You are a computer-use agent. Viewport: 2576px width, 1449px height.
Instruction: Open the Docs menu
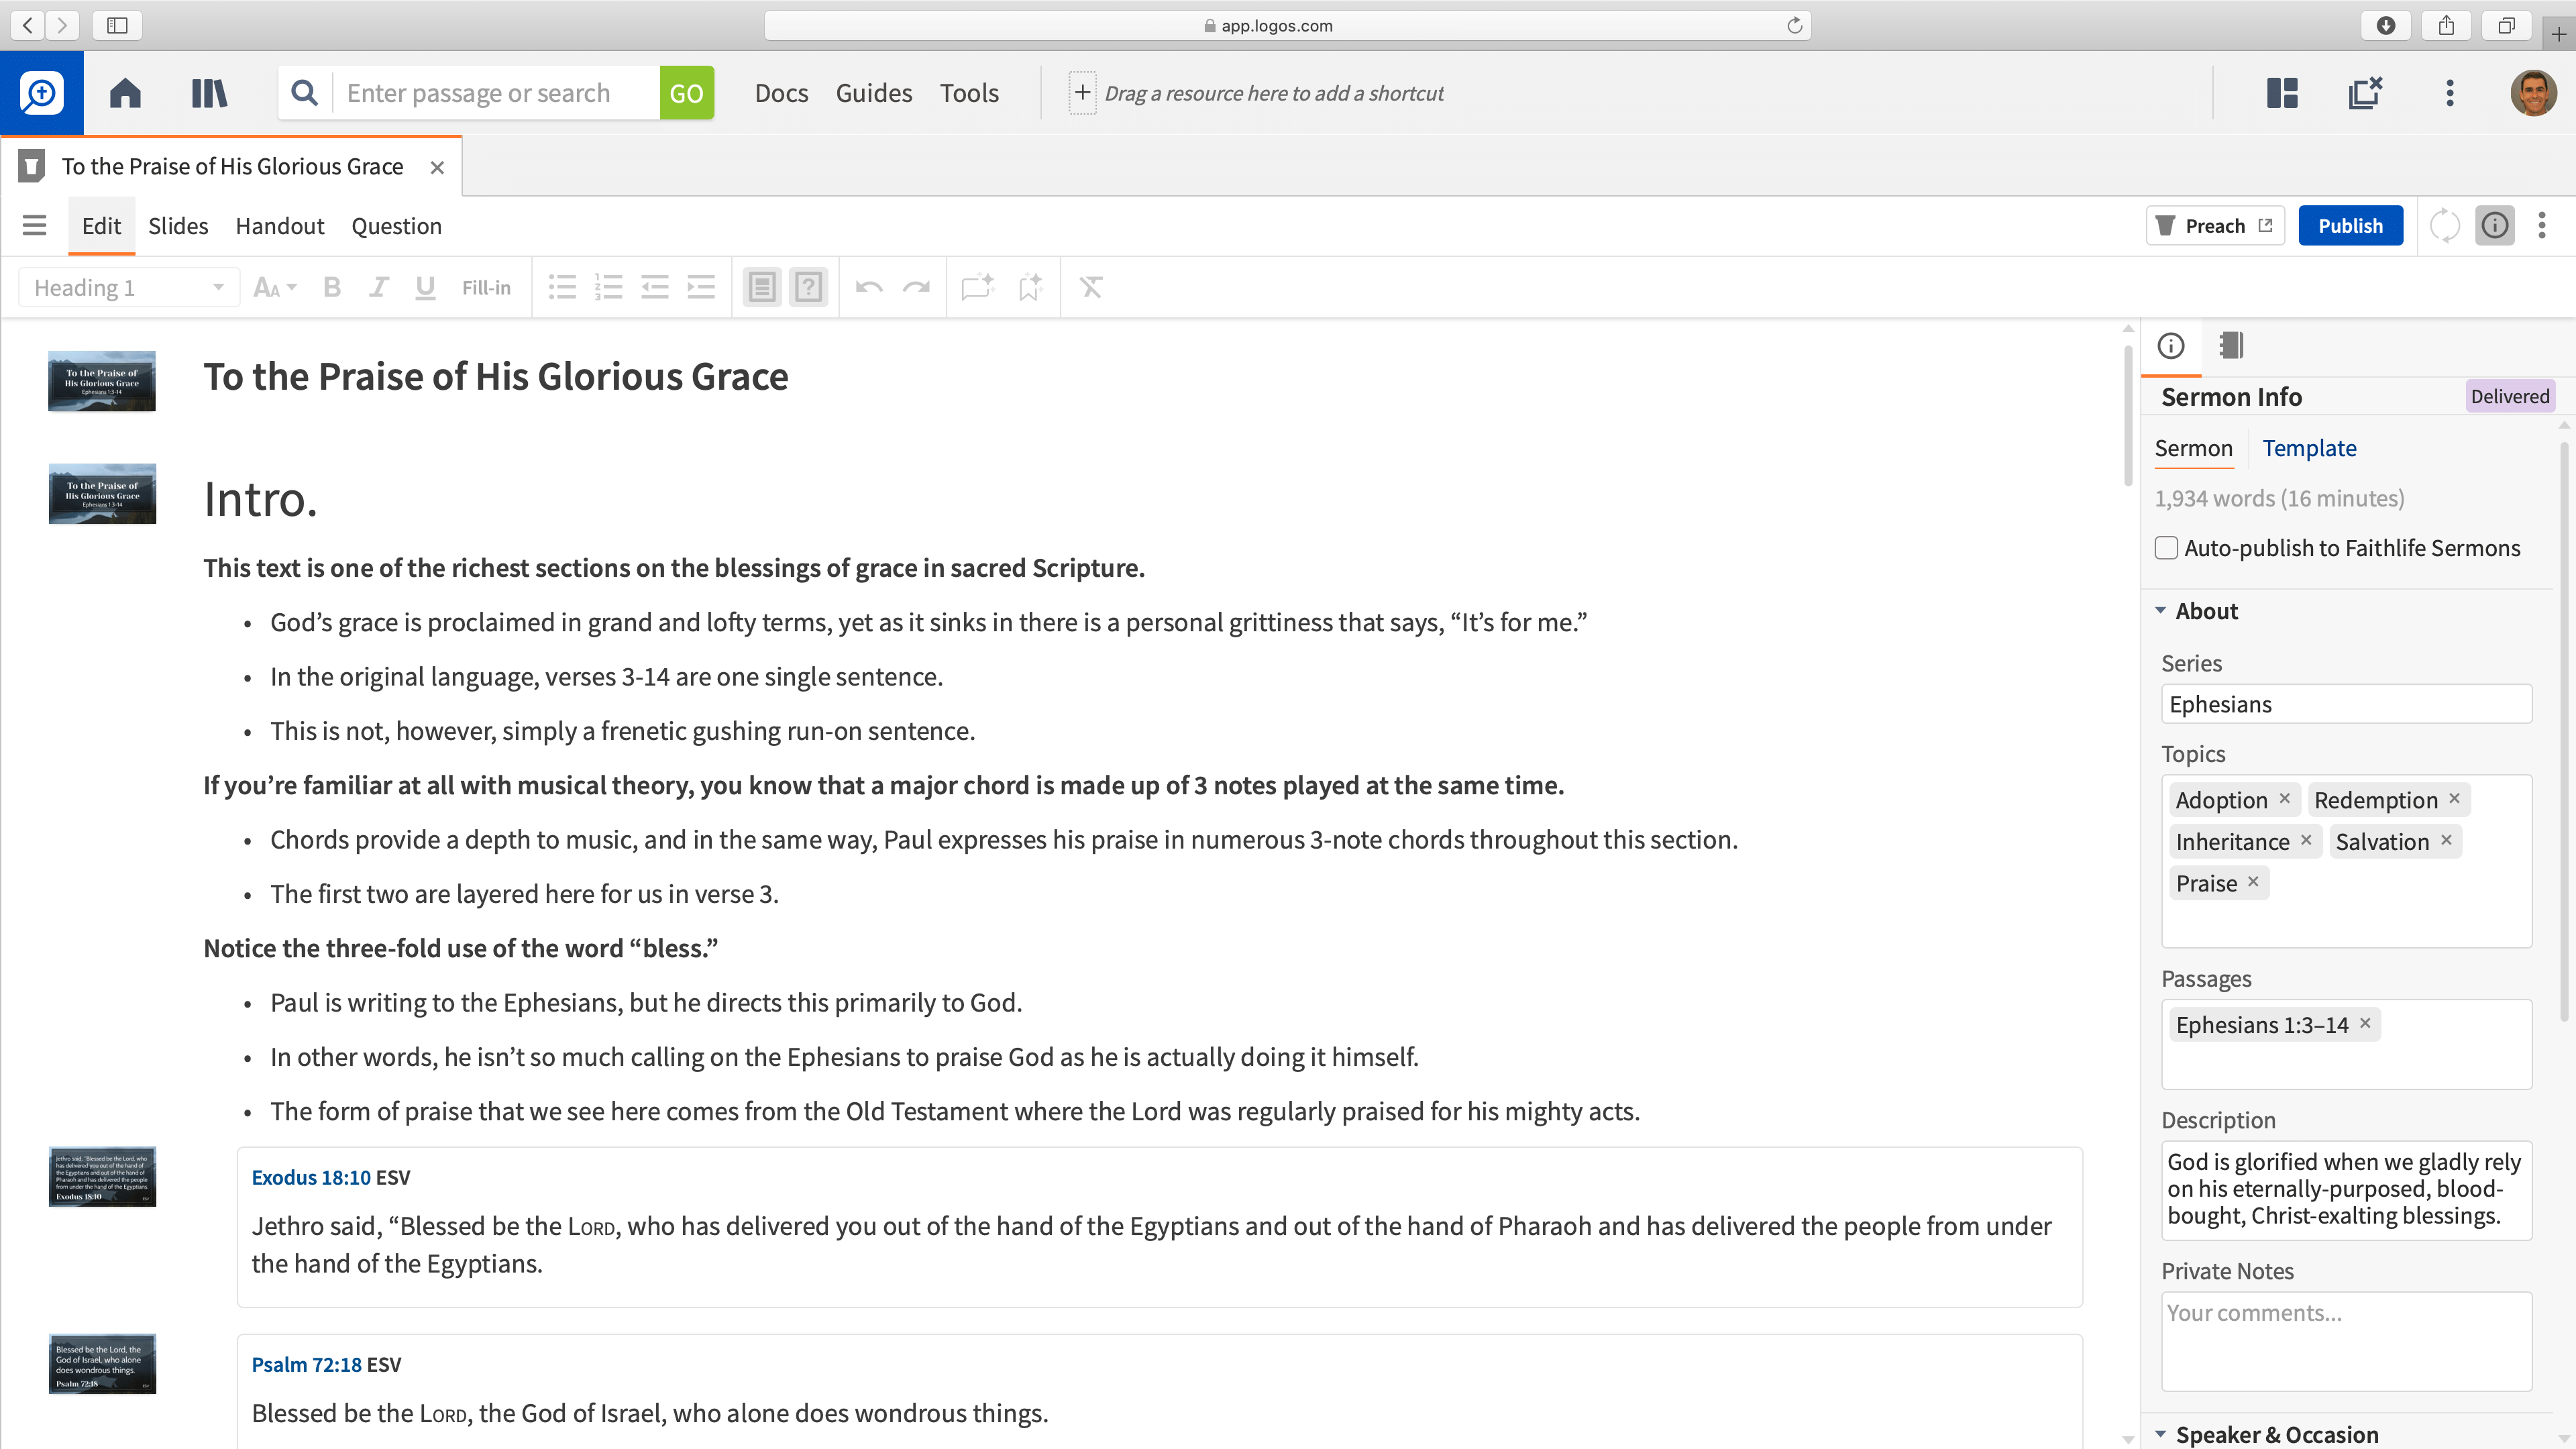(x=781, y=93)
